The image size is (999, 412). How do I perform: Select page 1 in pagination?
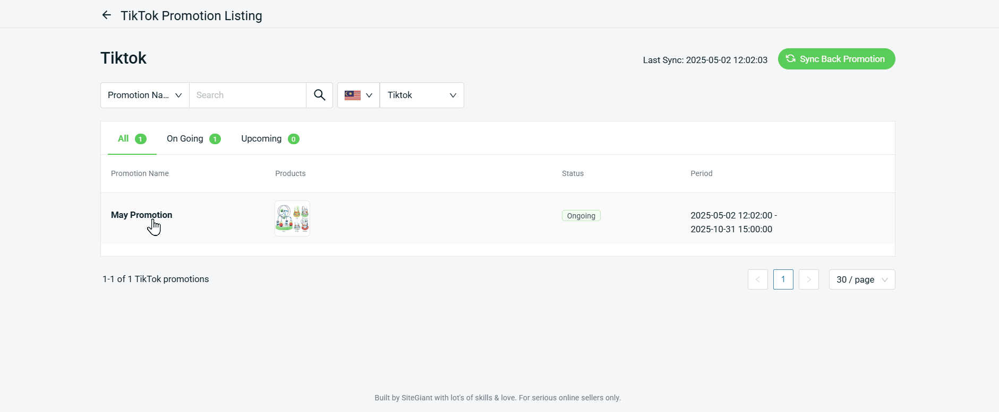[x=783, y=279]
